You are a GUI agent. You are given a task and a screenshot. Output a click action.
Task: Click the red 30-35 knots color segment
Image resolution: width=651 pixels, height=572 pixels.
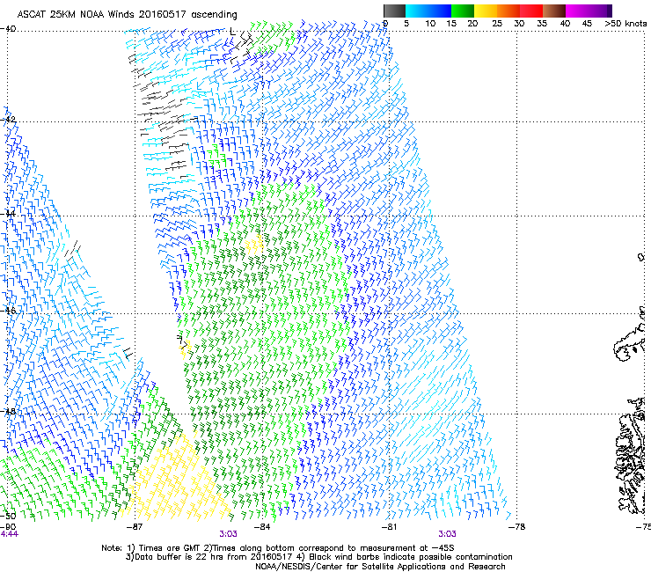point(531,11)
